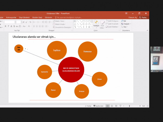Toggle Açıklamalar comments pane
Screen dimensions: 163x122
click(98, 106)
